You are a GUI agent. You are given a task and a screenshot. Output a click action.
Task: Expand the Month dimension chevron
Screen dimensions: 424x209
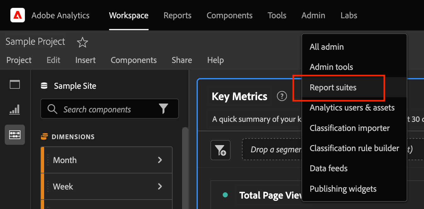coord(160,160)
